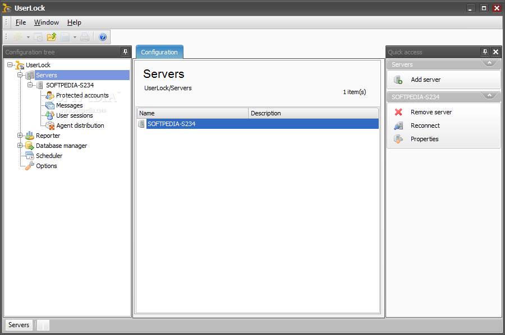Click the Add server link text
This screenshot has width=505, height=335.
(x=425, y=80)
